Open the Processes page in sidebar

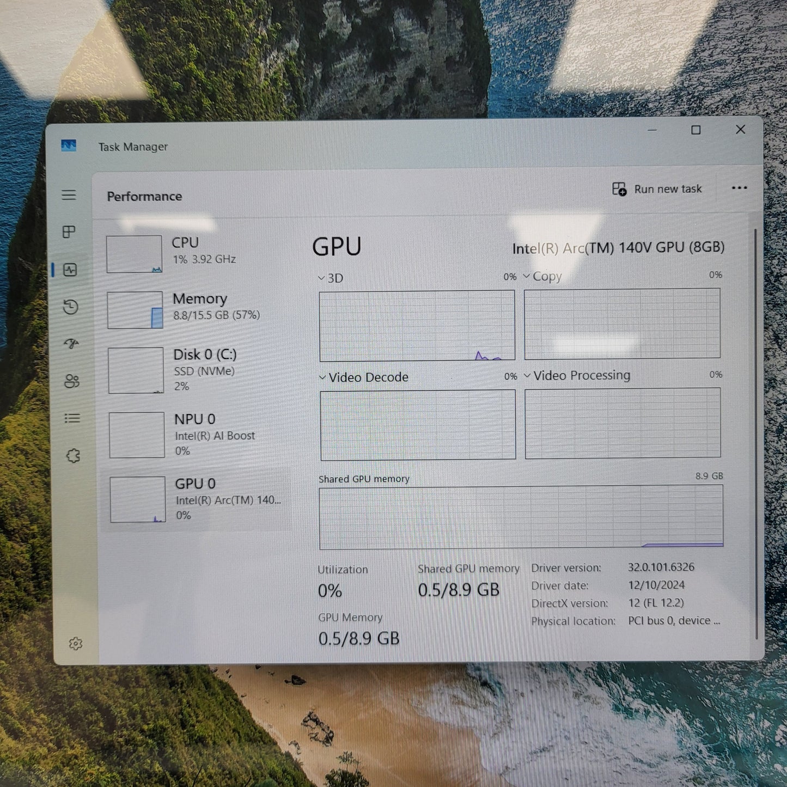69,231
